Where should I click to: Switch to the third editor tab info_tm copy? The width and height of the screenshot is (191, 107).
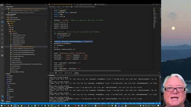(x=100, y=4)
